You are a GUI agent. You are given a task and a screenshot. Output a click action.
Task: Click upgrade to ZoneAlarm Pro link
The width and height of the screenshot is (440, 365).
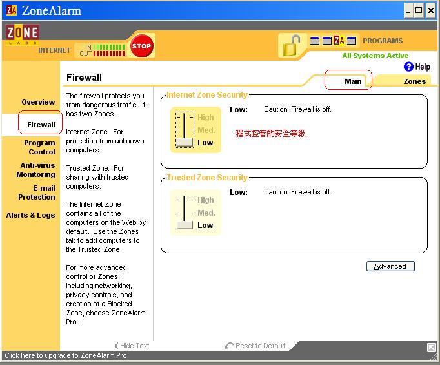66,355
